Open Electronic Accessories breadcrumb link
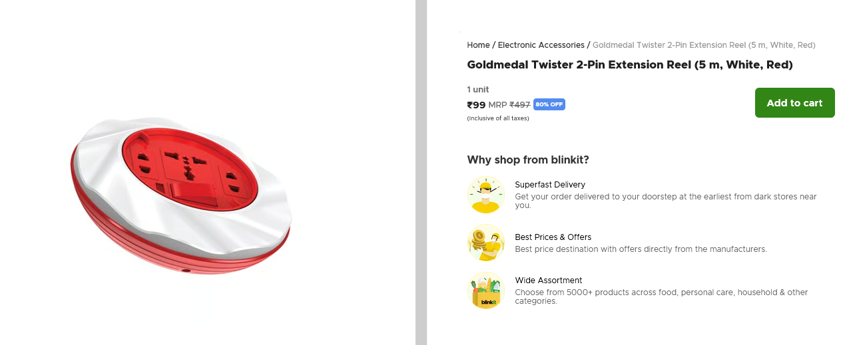This screenshot has width=843, height=345. point(541,45)
